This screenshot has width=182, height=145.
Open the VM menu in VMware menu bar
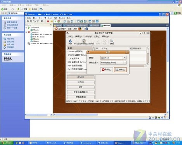(x=45, y=18)
